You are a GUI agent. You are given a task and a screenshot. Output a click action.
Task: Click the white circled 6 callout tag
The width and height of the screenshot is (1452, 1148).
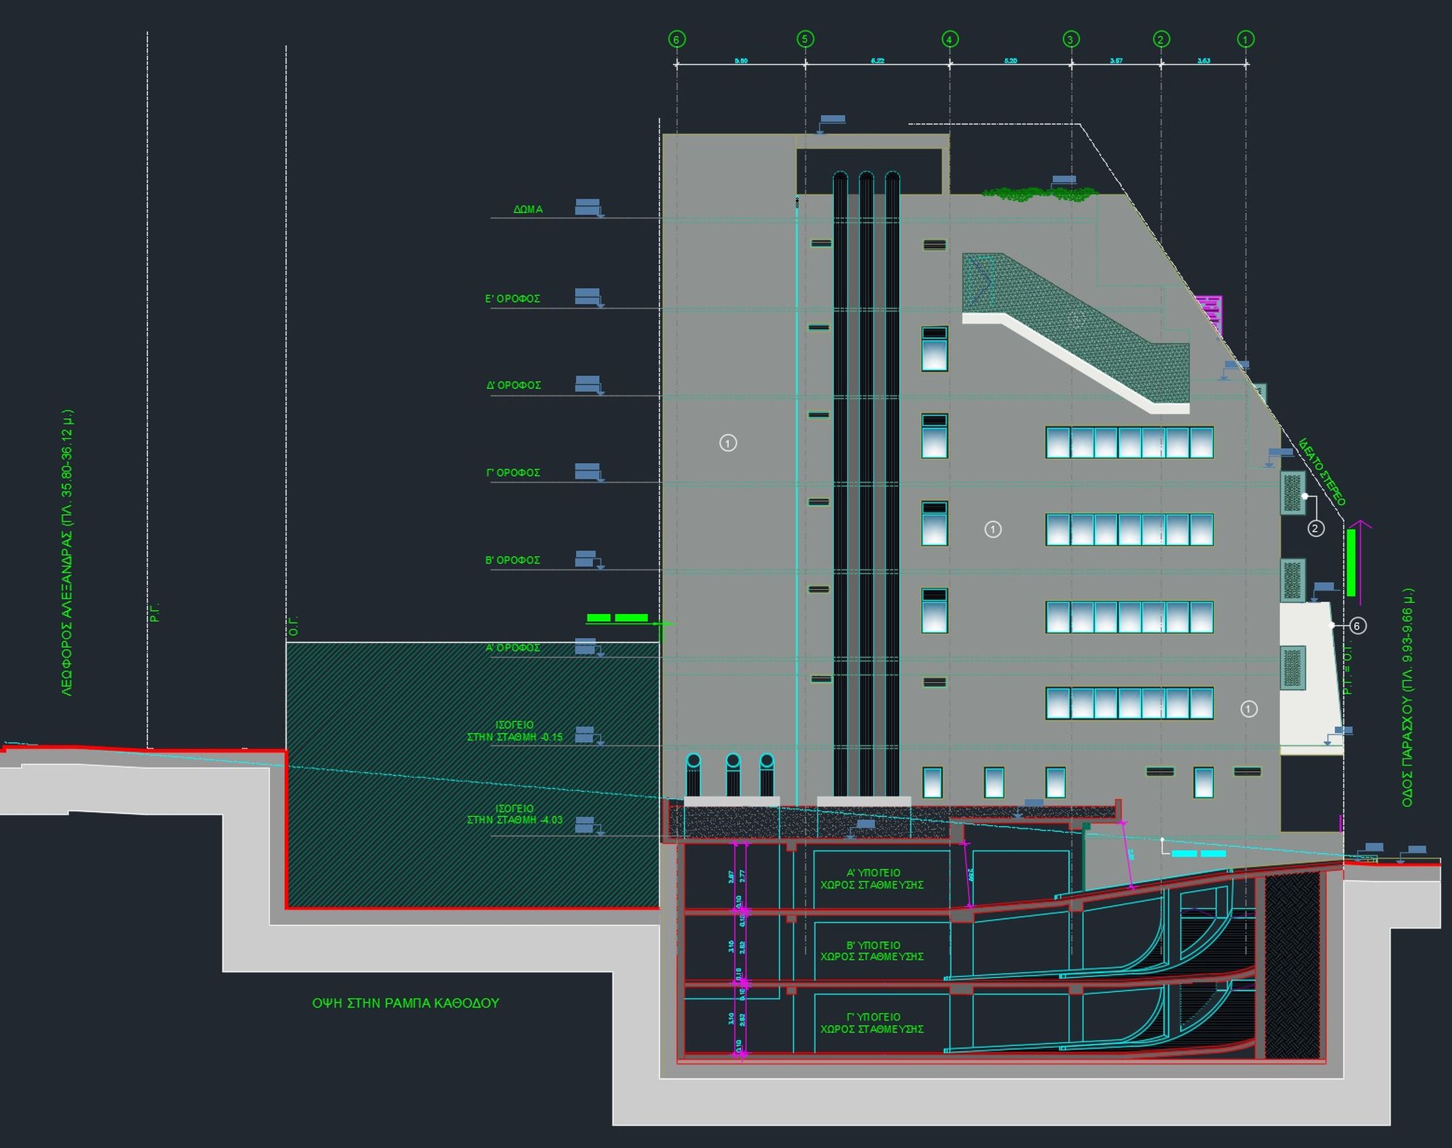pos(1357,626)
